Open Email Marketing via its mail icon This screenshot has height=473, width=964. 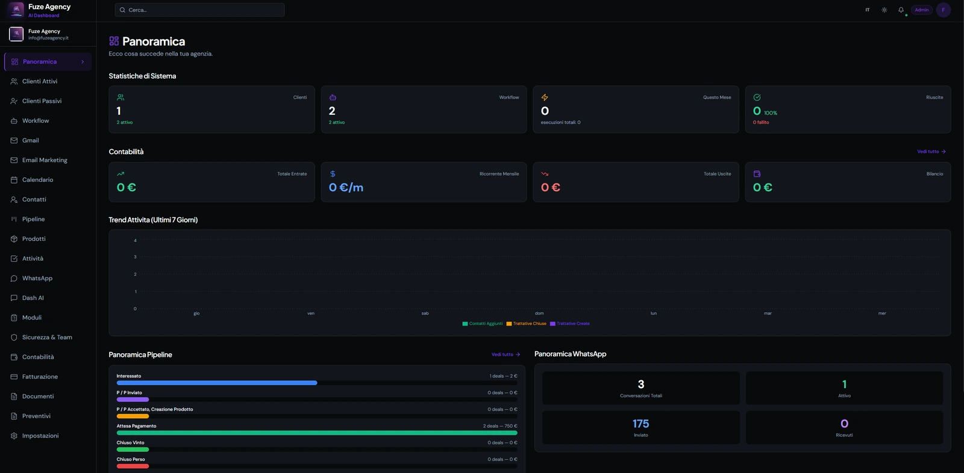coord(14,160)
